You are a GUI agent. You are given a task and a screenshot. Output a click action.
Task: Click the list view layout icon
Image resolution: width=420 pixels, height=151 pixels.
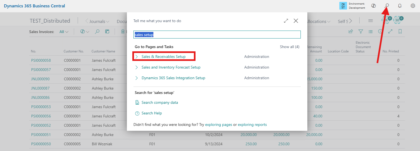pos(371,32)
